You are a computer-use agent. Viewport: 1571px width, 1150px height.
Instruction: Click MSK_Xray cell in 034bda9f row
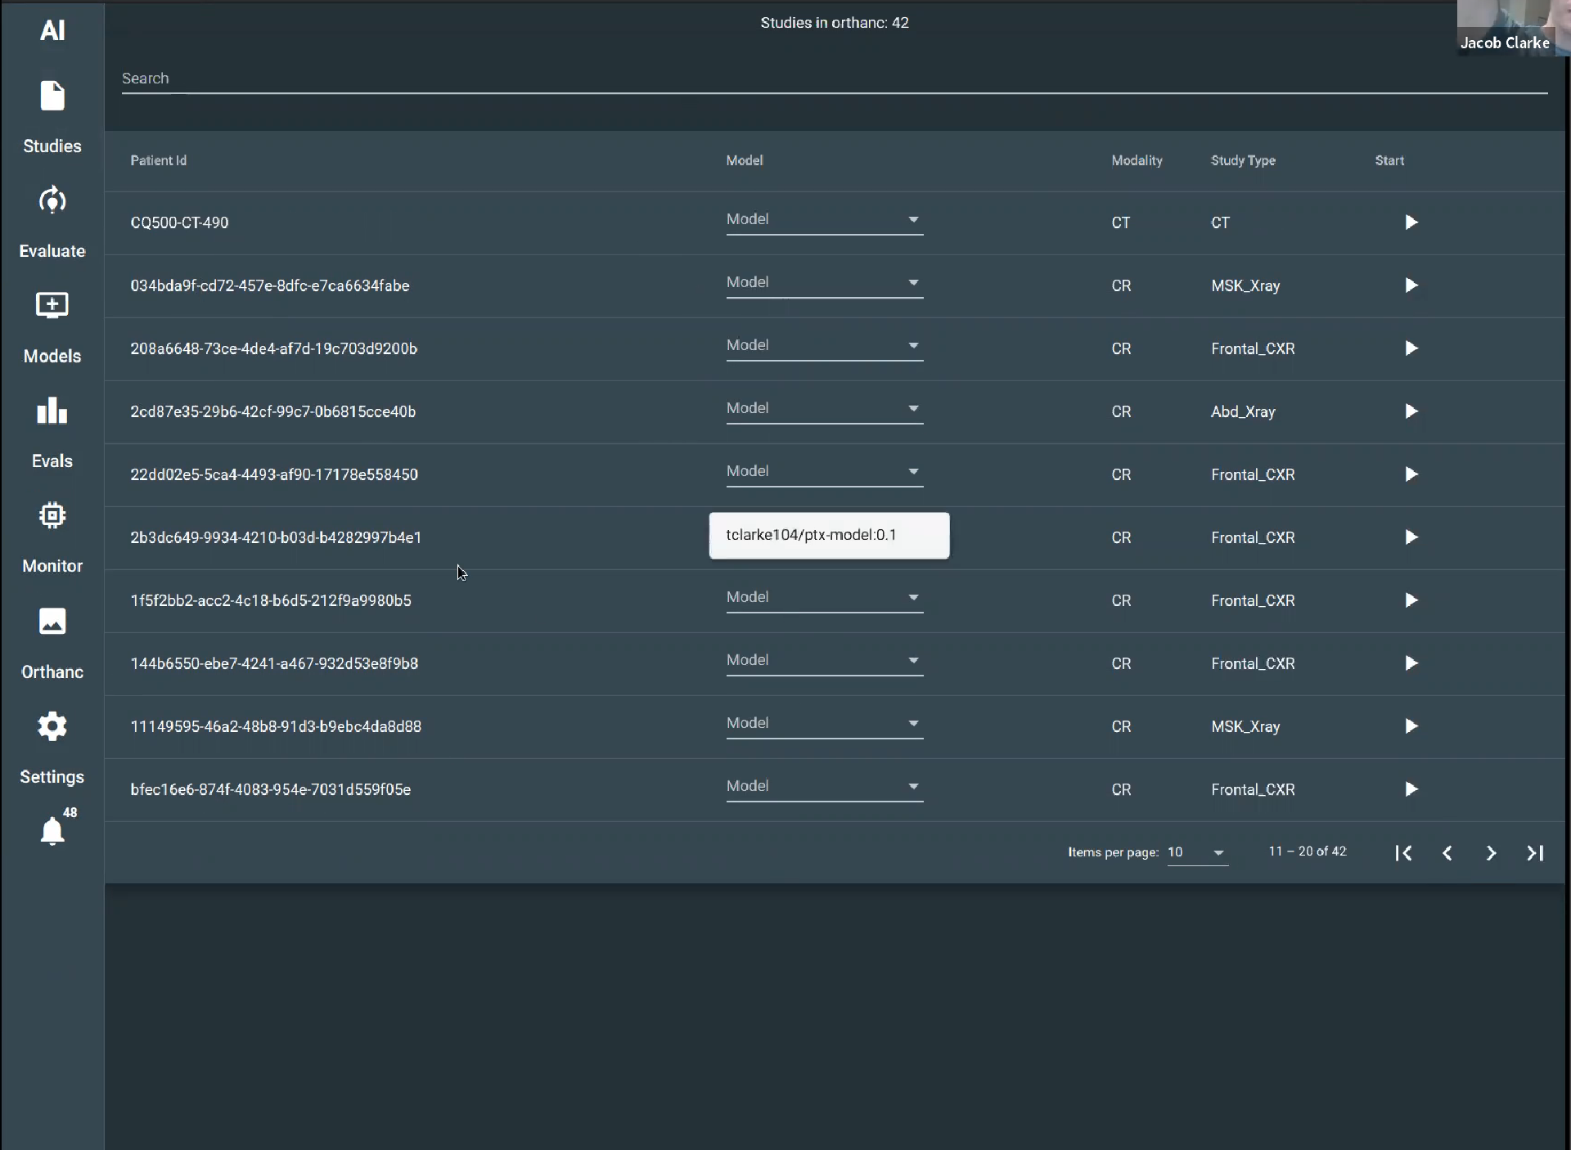[x=1245, y=285]
